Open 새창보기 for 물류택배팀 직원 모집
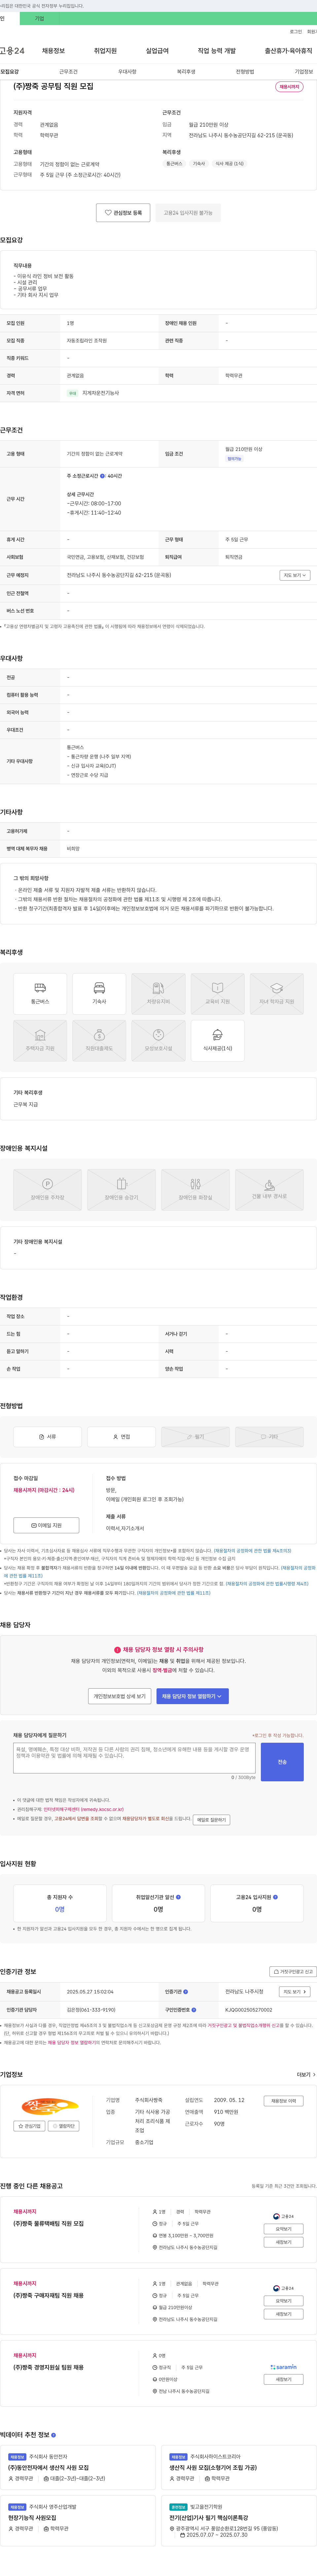This screenshot has height=2576, width=317. 284,2242
